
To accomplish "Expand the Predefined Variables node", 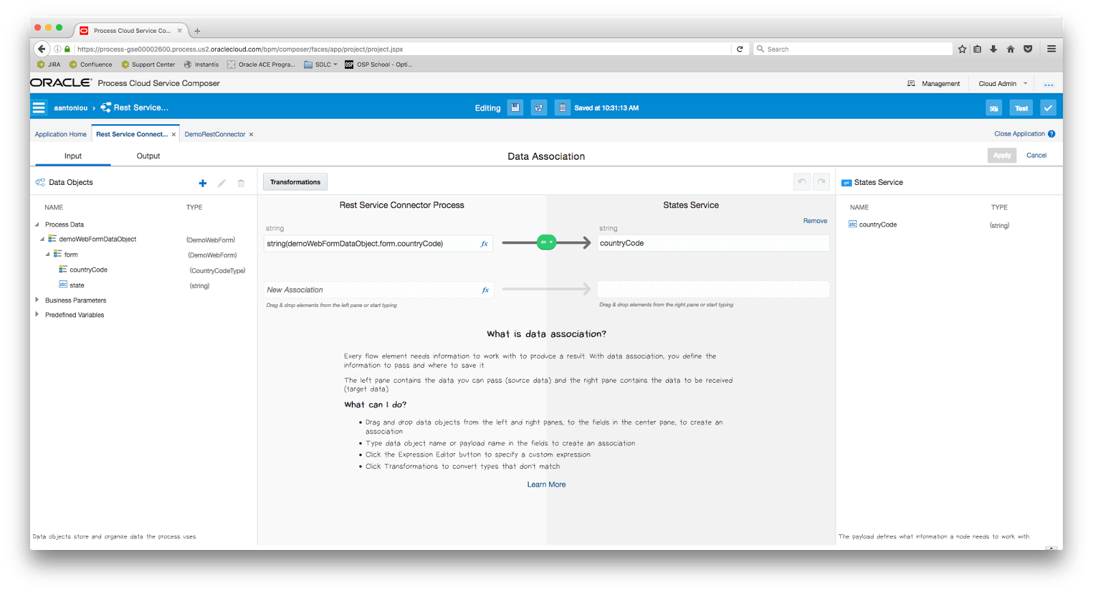I will (37, 315).
